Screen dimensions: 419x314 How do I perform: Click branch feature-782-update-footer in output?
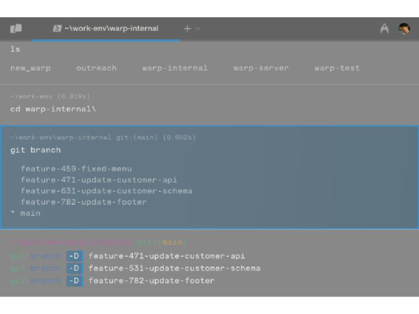coord(84,202)
